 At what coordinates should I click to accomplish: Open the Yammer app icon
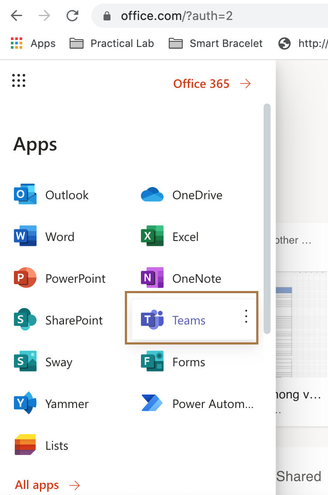point(25,404)
